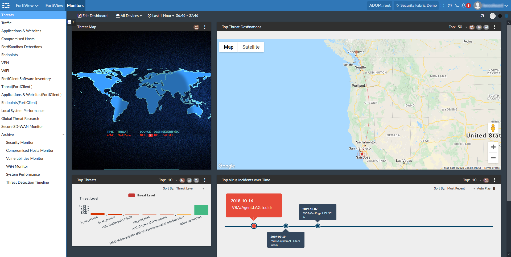Zoom in on the Google map
This screenshot has width=511, height=257.
(493, 147)
